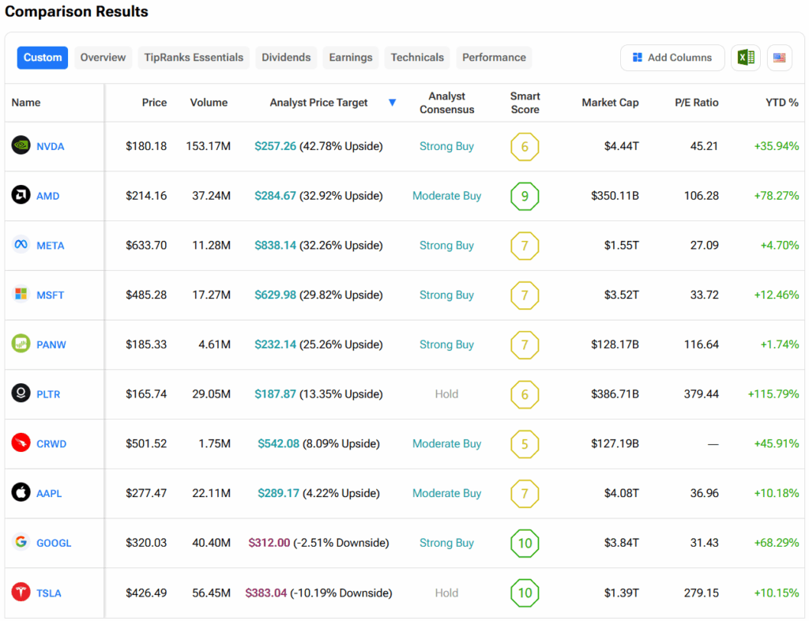Switch to the Overview tab
This screenshot has height=621, width=809.
click(103, 58)
